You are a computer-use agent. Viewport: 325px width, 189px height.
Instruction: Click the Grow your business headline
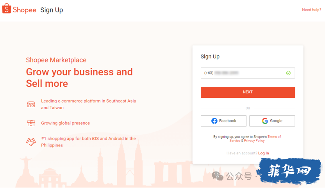click(79, 78)
